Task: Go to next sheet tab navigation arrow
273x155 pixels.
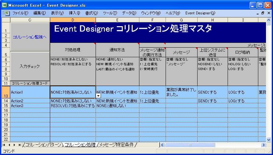Action: (x=14, y=145)
